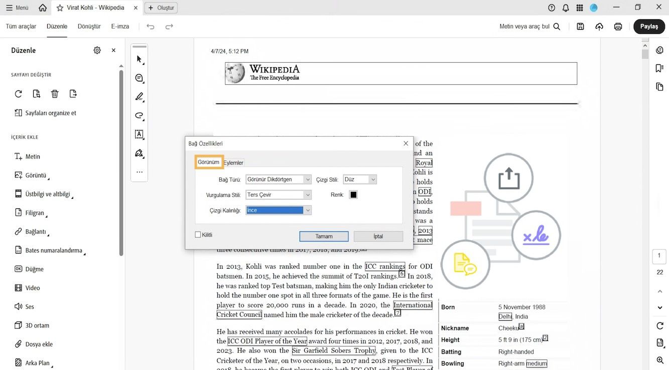Select the highlighter pen tool
This screenshot has height=370, width=669.
(140, 97)
